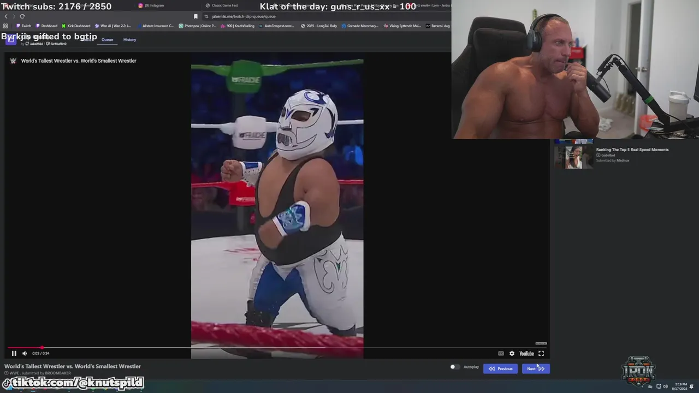Open the taskbar network icon

[658, 386]
